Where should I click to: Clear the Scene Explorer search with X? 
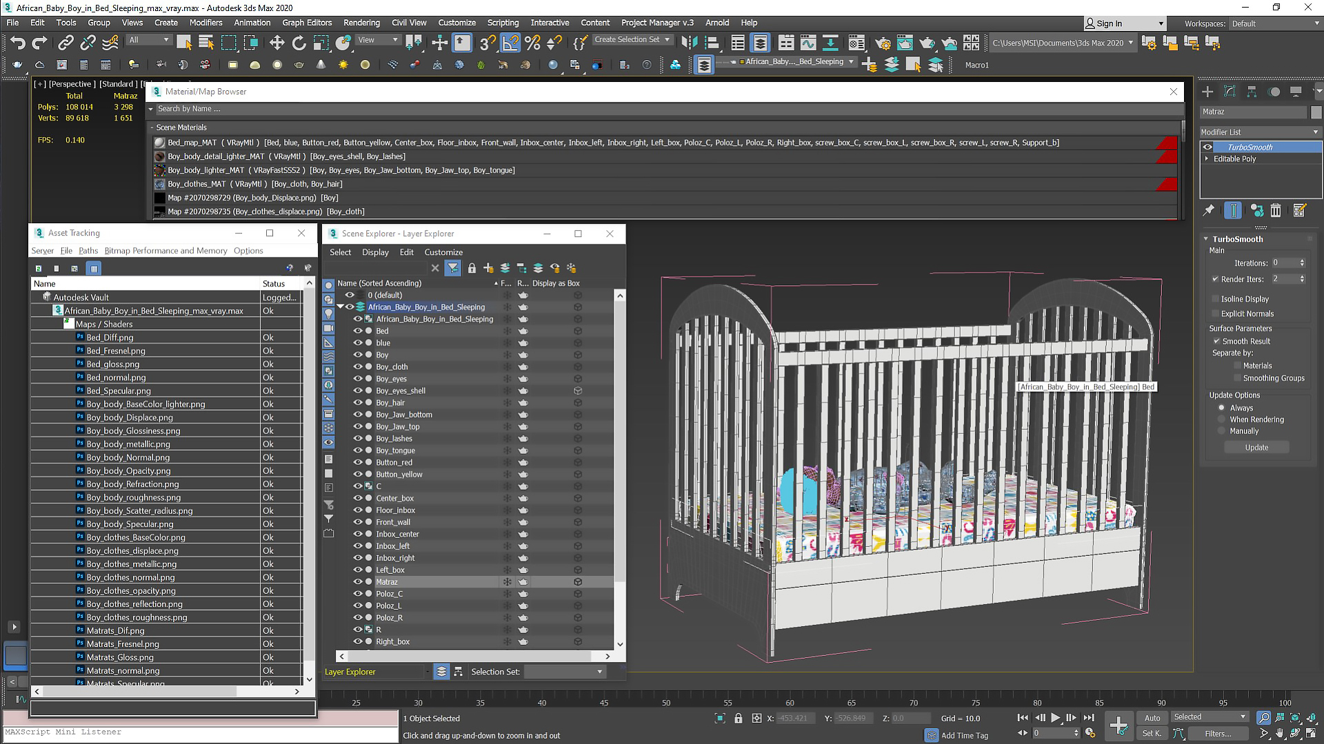pyautogui.click(x=435, y=268)
